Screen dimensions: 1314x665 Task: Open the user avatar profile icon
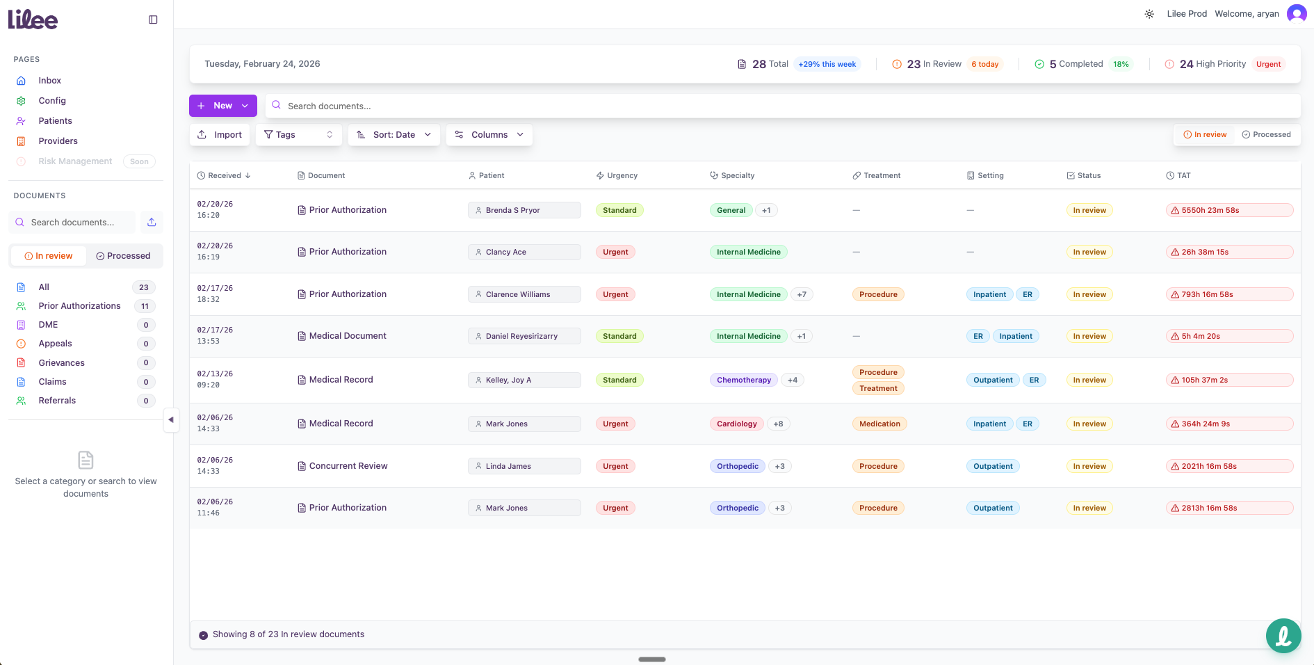point(1296,14)
